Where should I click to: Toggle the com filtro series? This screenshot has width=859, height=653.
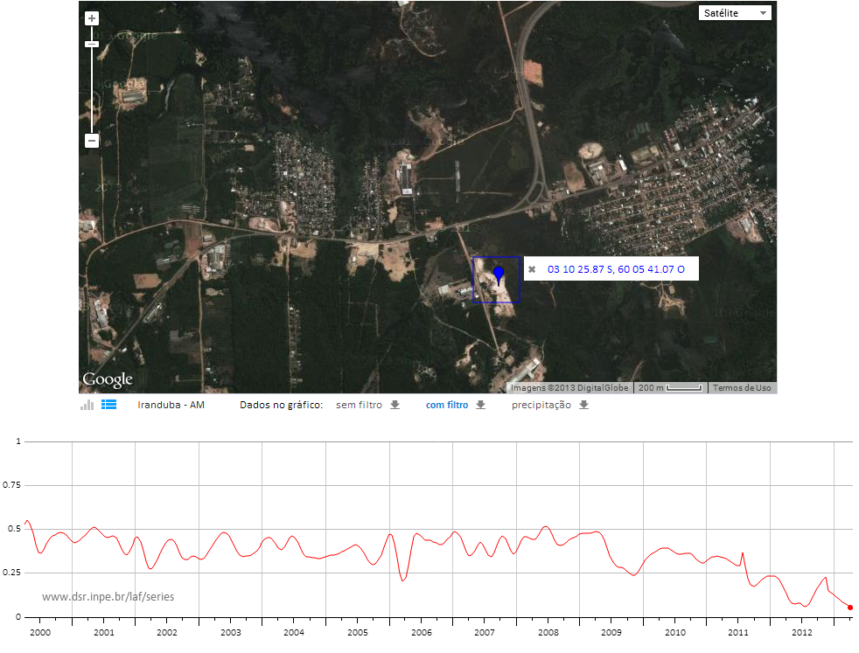[x=447, y=405]
